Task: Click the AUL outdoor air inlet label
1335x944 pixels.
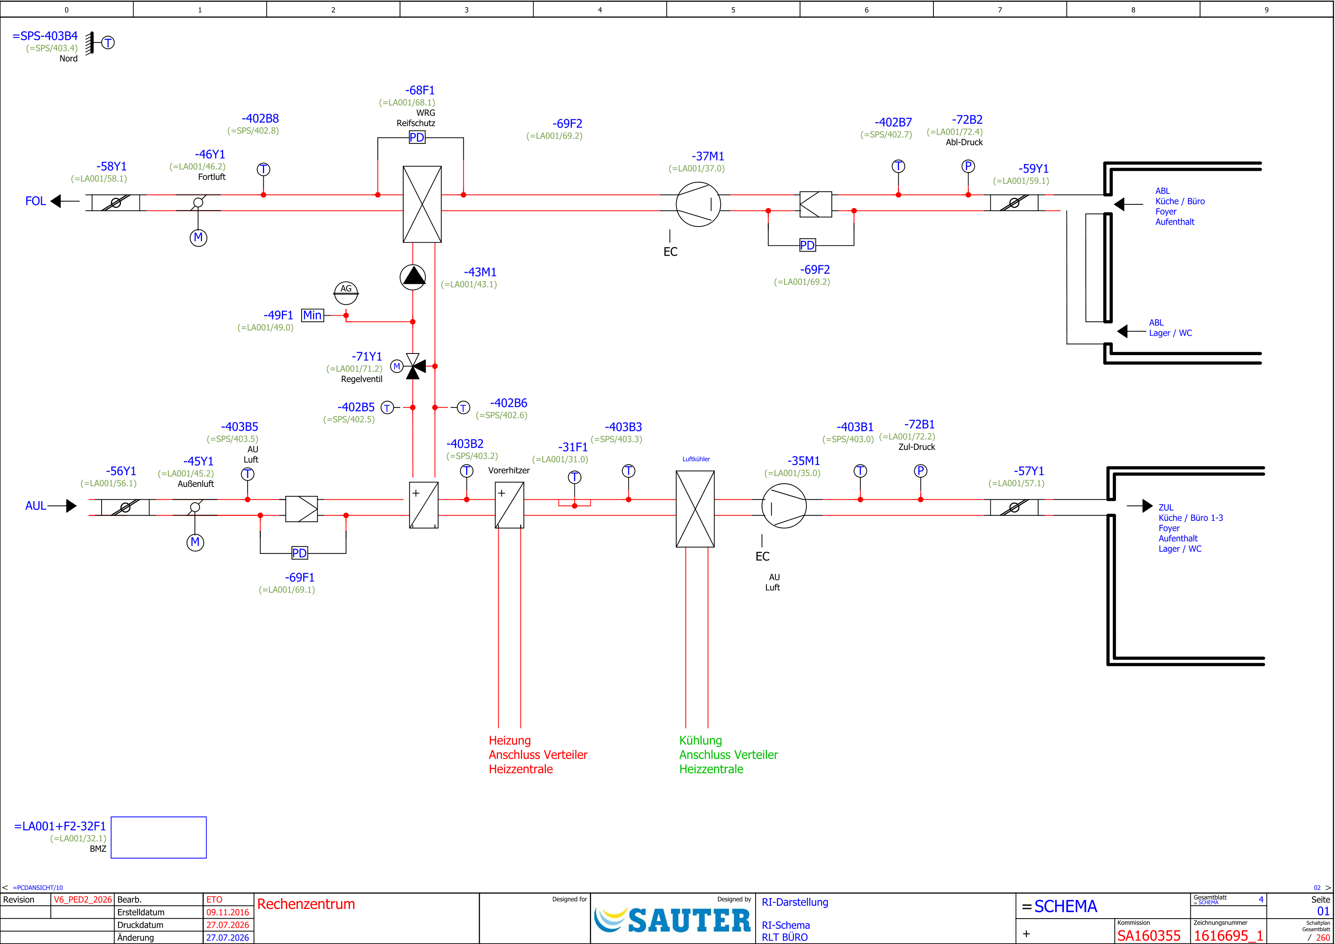Action: pyautogui.click(x=35, y=506)
